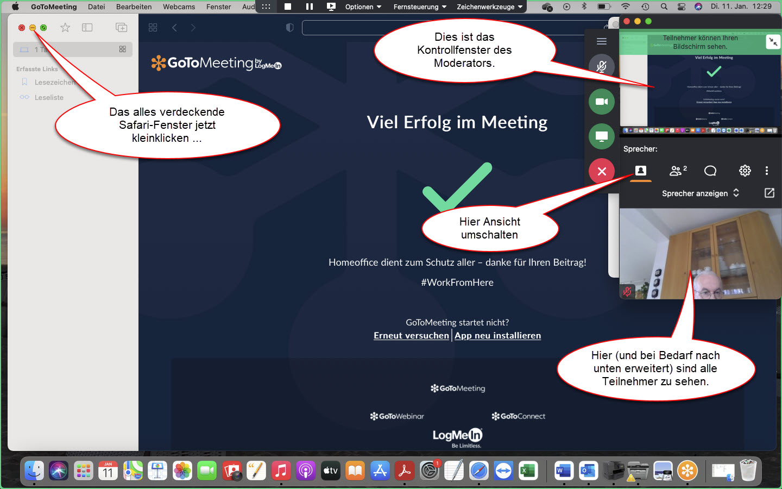
Task: Go forward in Safari
Action: (x=193, y=27)
